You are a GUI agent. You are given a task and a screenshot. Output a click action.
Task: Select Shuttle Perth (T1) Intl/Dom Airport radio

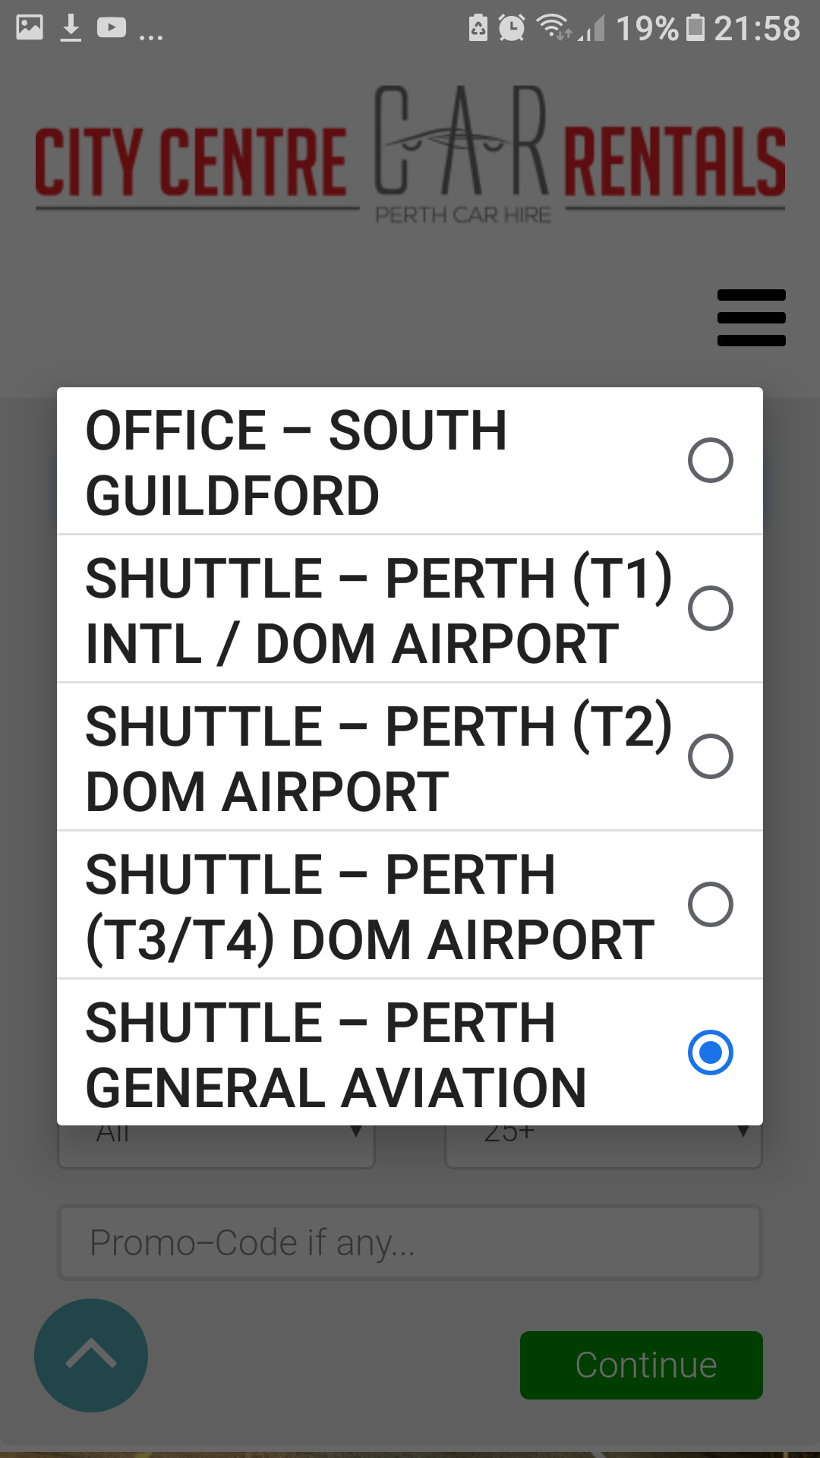click(x=710, y=608)
